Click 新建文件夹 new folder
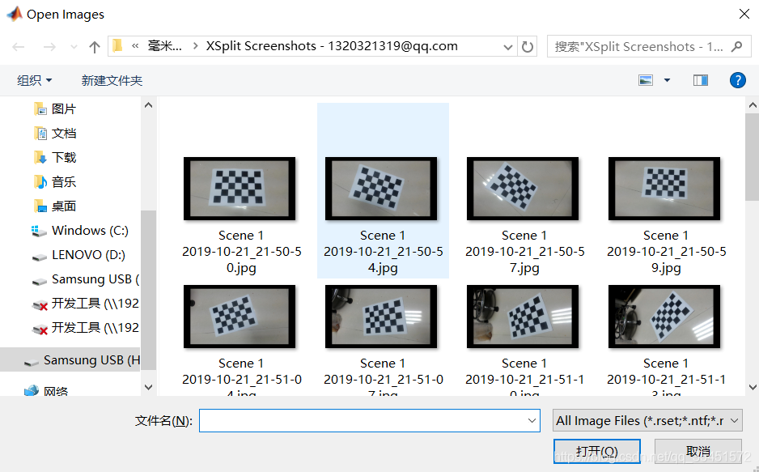Screen dimensions: 759x472 [x=112, y=80]
